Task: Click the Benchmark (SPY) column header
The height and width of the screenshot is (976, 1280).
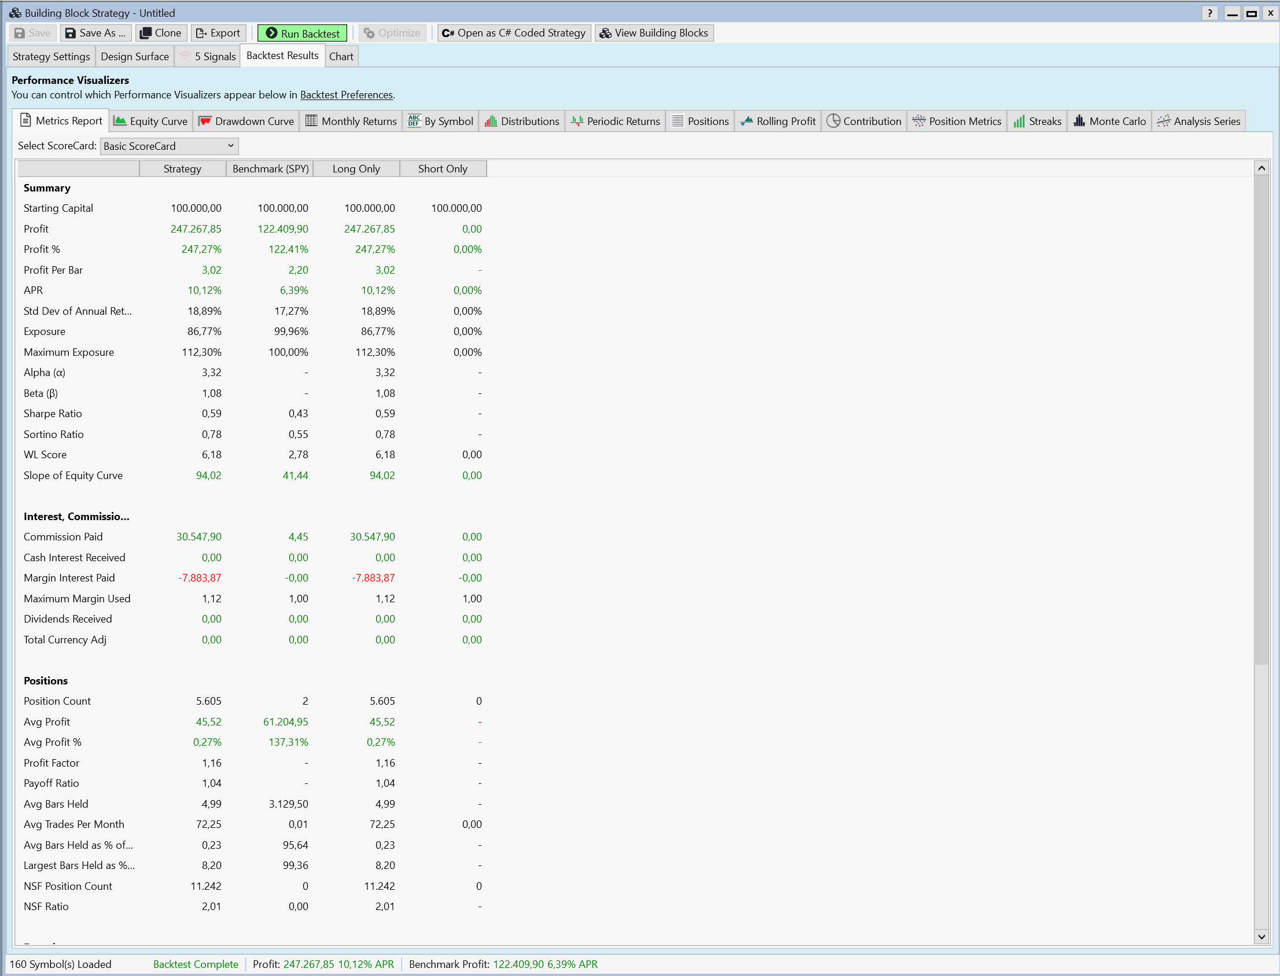Action: (x=270, y=168)
